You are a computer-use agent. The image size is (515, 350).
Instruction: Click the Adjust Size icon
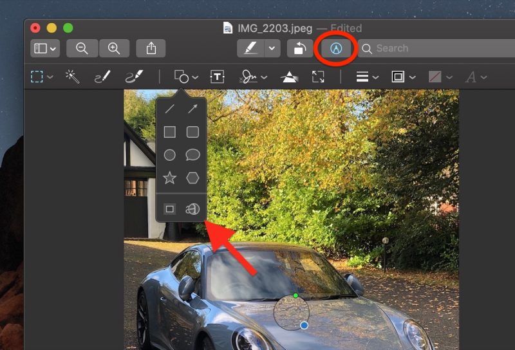(x=318, y=77)
